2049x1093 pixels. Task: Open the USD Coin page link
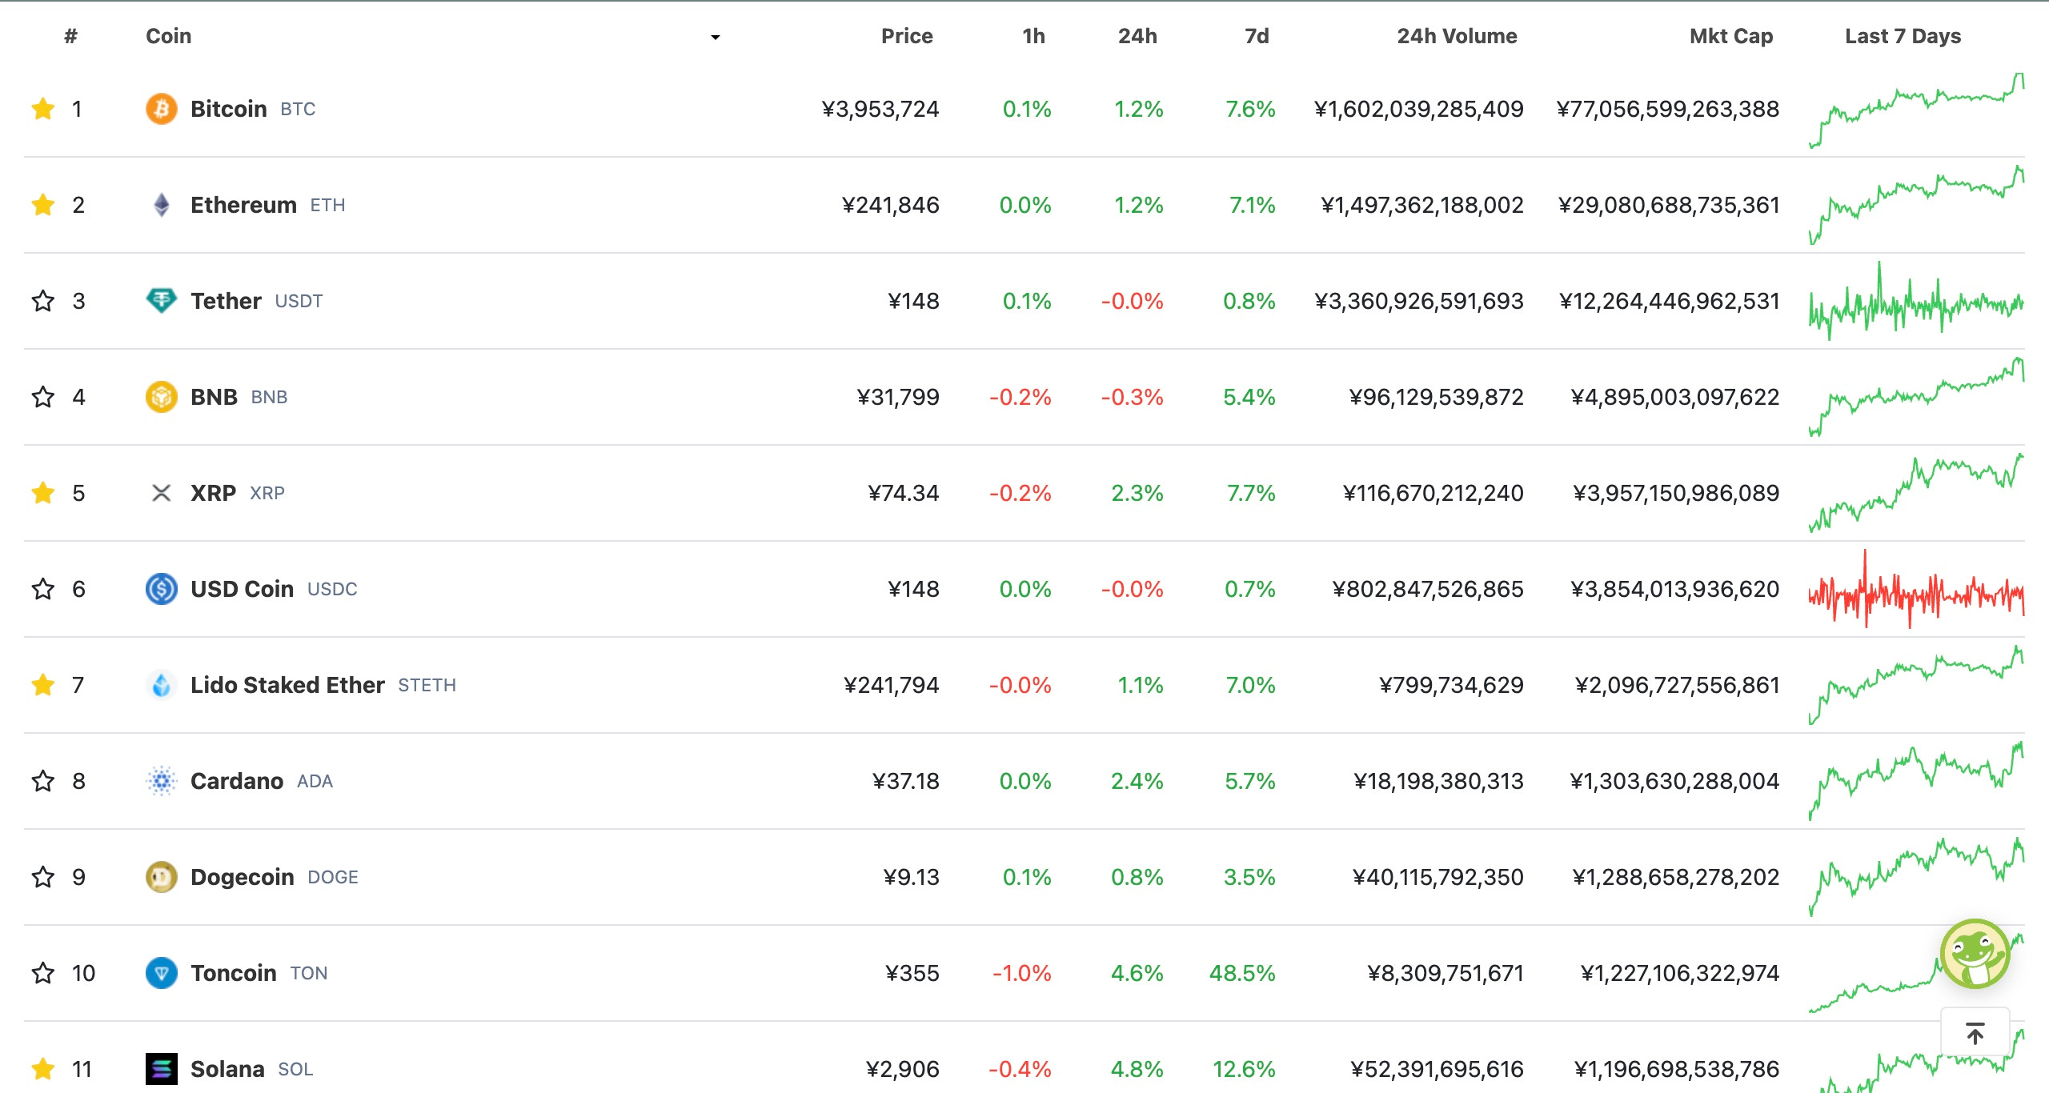point(242,589)
